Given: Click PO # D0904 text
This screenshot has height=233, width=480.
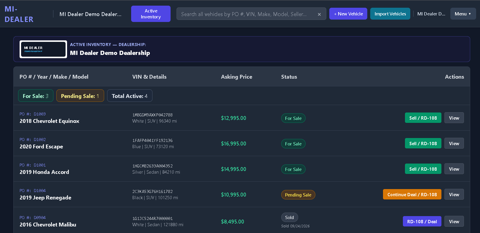Looking at the screenshot, I should tap(33, 218).
